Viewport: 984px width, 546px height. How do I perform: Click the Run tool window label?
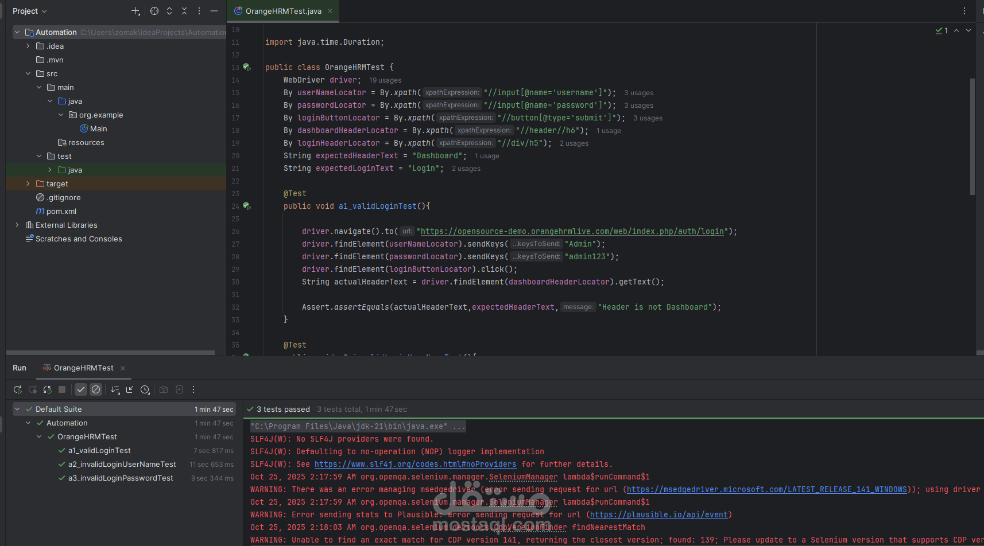coord(20,368)
